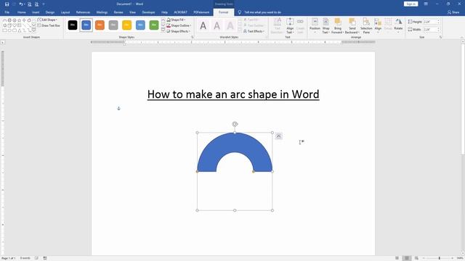Switch to the Home tab
The height and width of the screenshot is (261, 465).
21,12
